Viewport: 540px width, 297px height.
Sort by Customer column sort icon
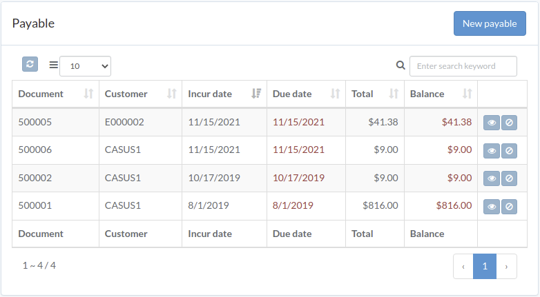coord(171,94)
